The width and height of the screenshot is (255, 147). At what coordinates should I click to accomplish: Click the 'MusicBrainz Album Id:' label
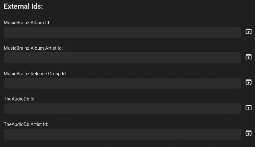click(x=27, y=23)
